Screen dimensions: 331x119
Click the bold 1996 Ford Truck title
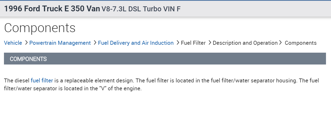tap(52, 9)
